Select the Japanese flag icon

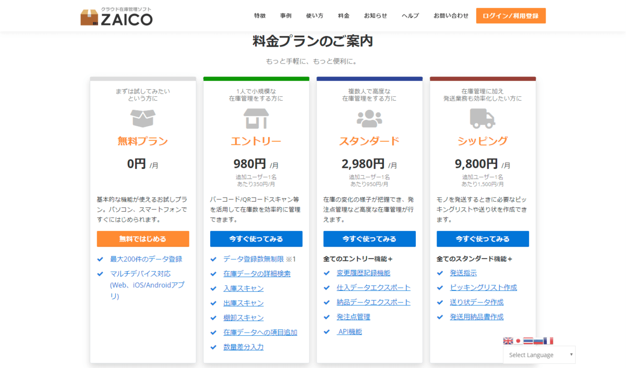tap(518, 341)
